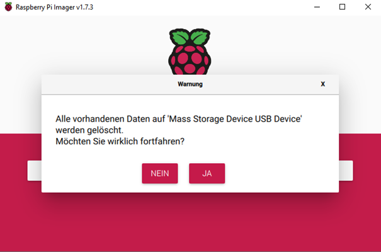This screenshot has height=252, width=381.
Task: Cancel the erase by choosing NEIN
Action: coord(160,173)
